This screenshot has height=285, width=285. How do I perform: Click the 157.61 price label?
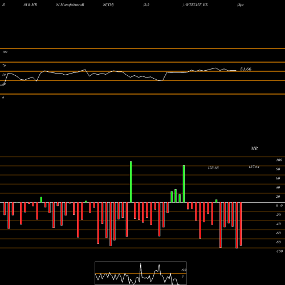pos(254,167)
